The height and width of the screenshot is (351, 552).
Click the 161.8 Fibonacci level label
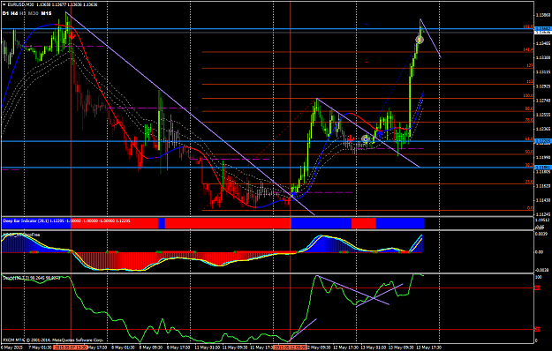(527, 26)
